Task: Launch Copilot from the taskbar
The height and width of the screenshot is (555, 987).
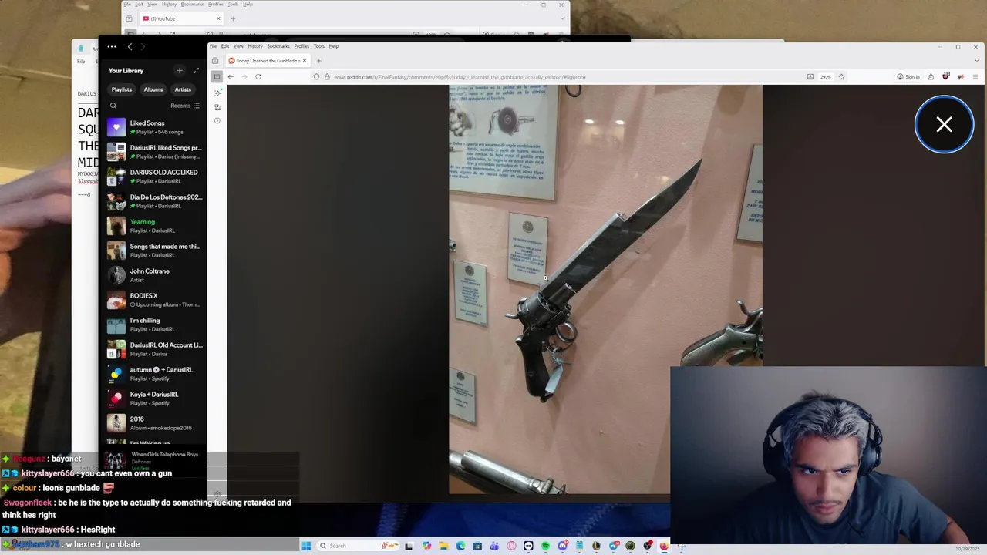Action: pyautogui.click(x=426, y=546)
